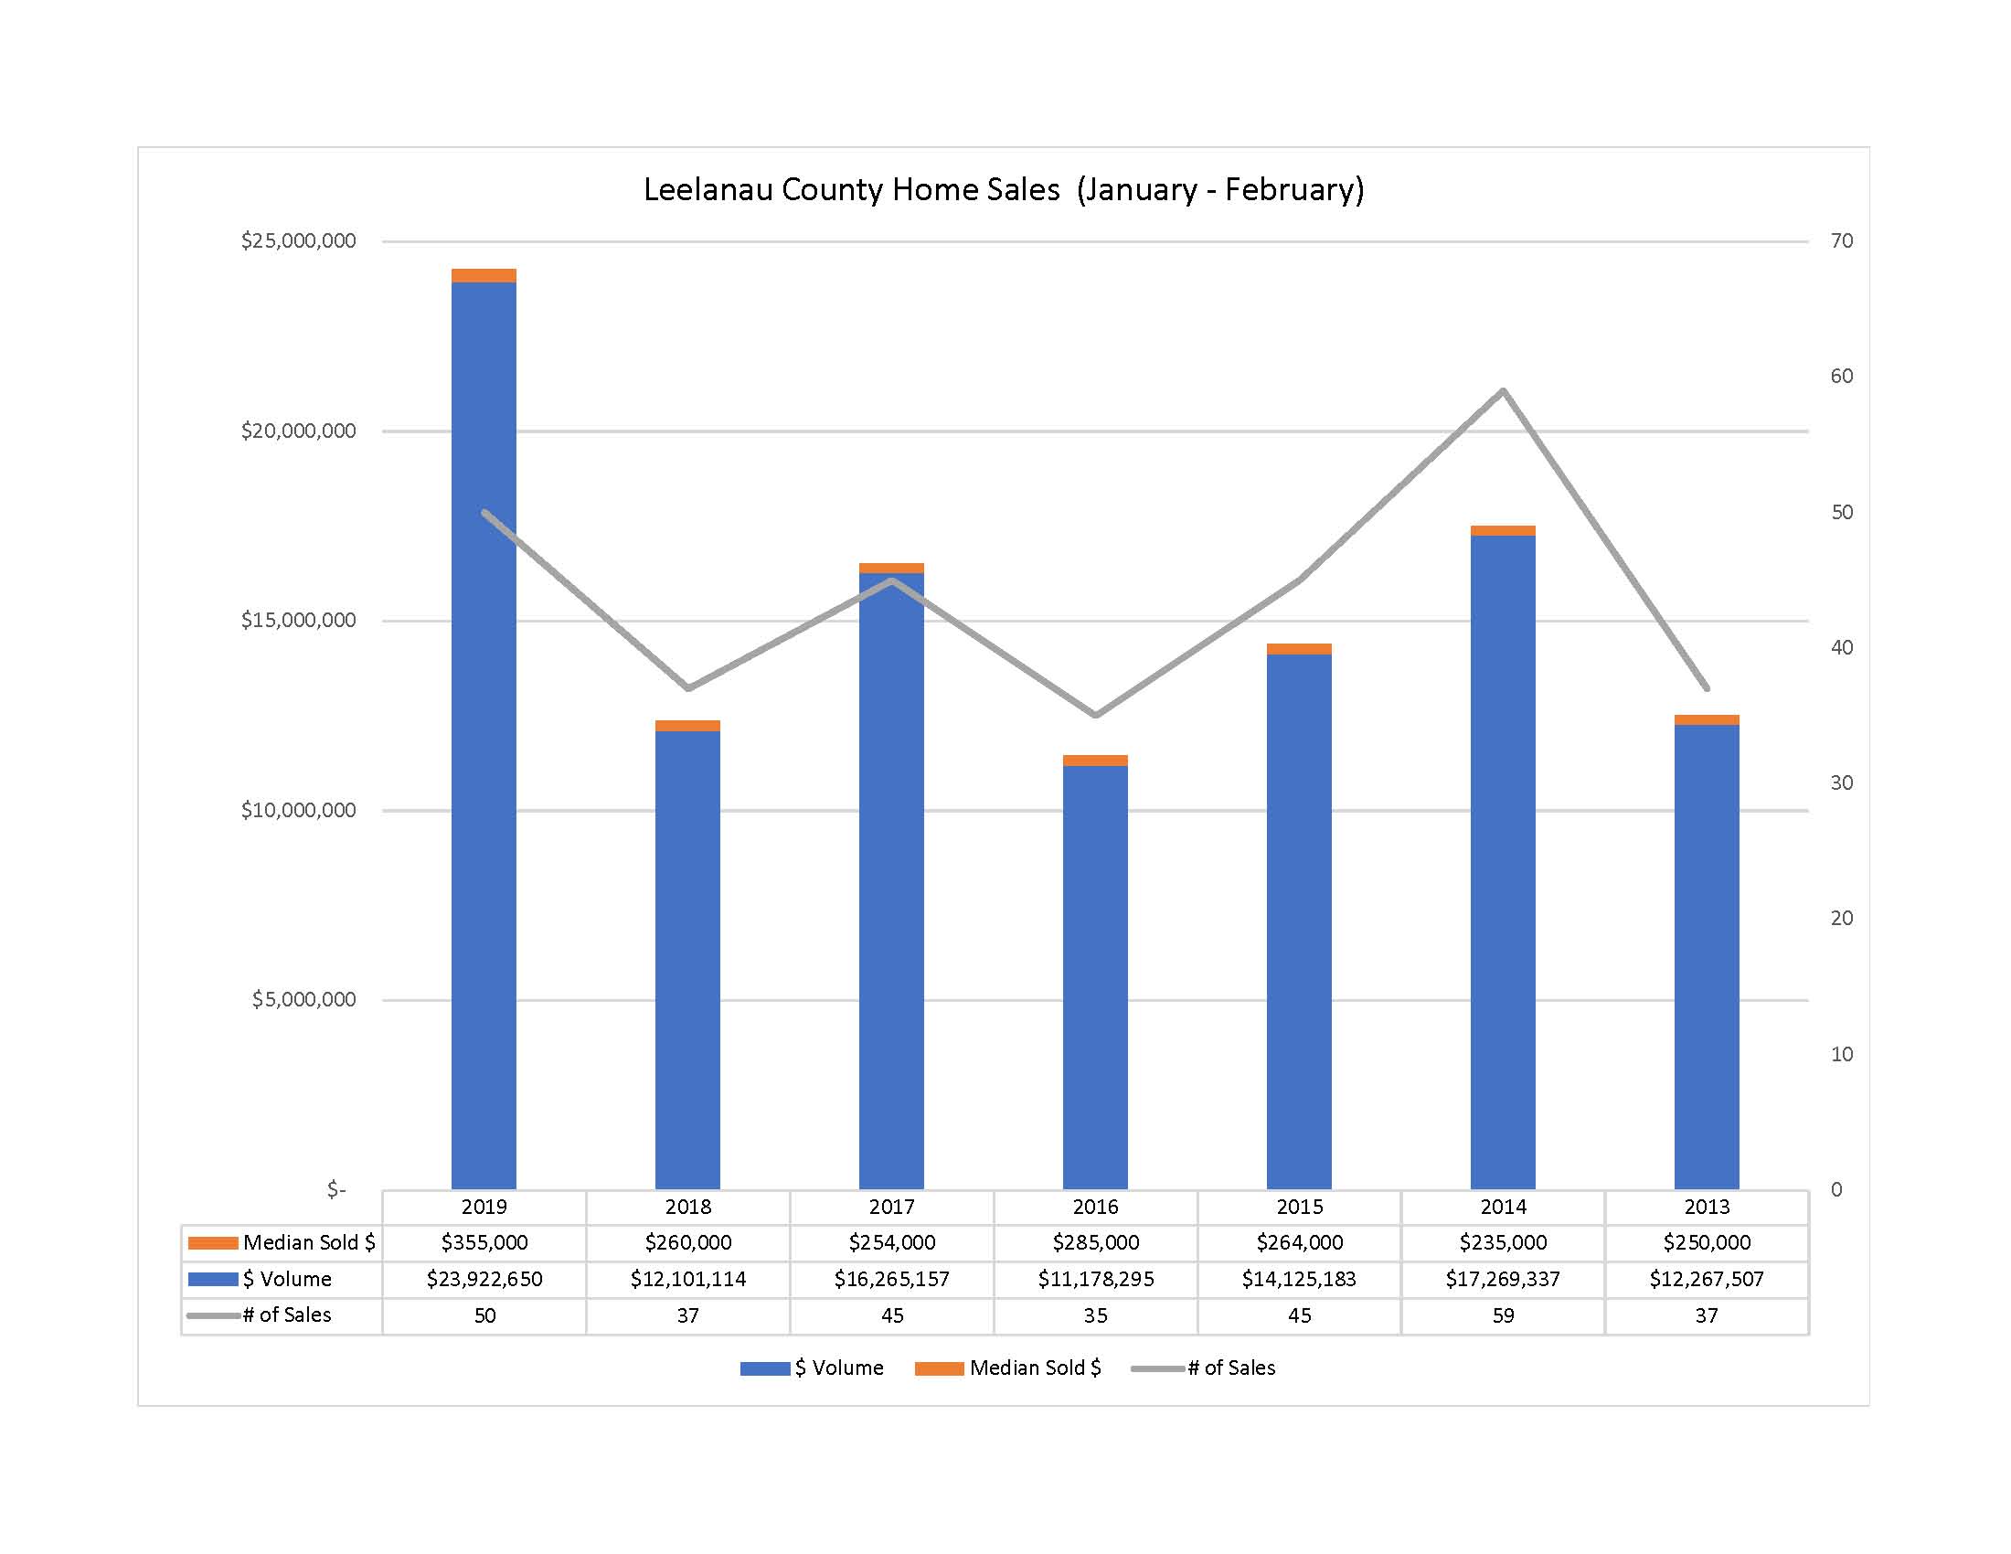The width and height of the screenshot is (2011, 1554).
Task: Click the blue swatch in $ Volume table row
Action: tap(213, 1279)
